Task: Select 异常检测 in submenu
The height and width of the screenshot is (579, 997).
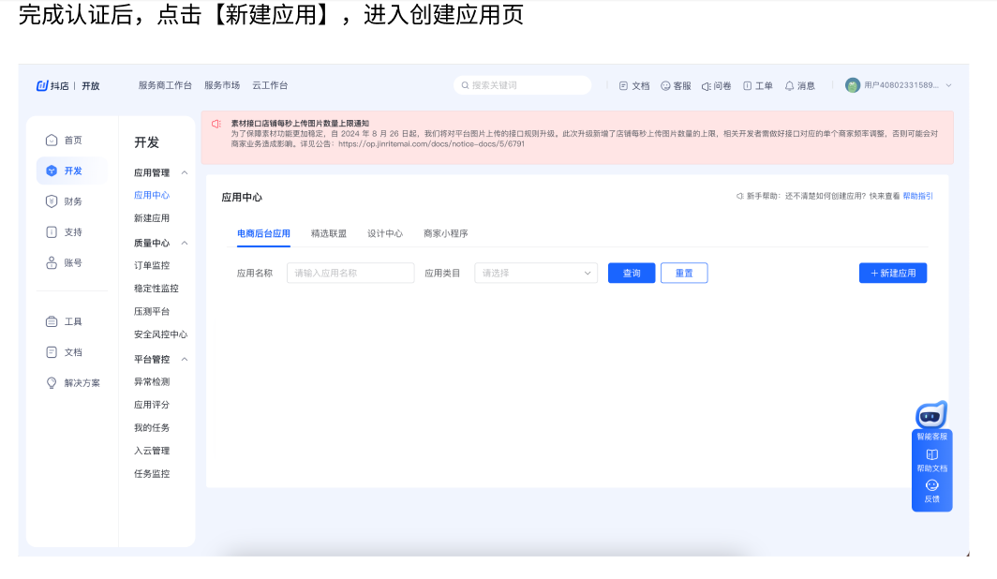Action: (x=152, y=381)
